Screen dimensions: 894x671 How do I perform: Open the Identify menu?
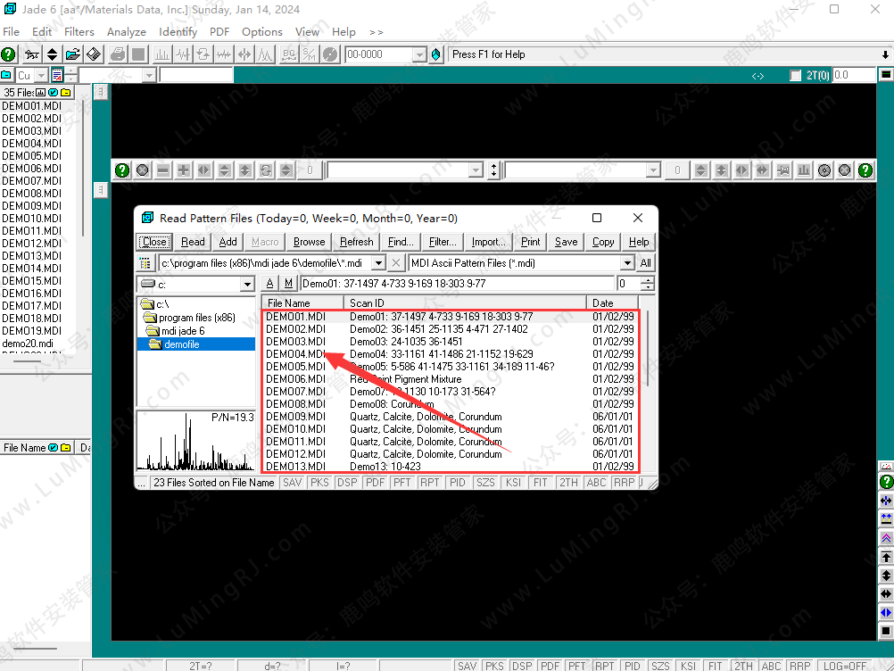point(178,31)
